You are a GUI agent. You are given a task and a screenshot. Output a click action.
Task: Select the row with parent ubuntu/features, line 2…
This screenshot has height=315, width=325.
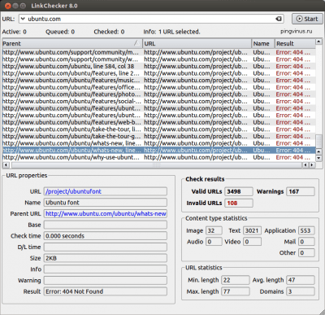(x=158, y=73)
